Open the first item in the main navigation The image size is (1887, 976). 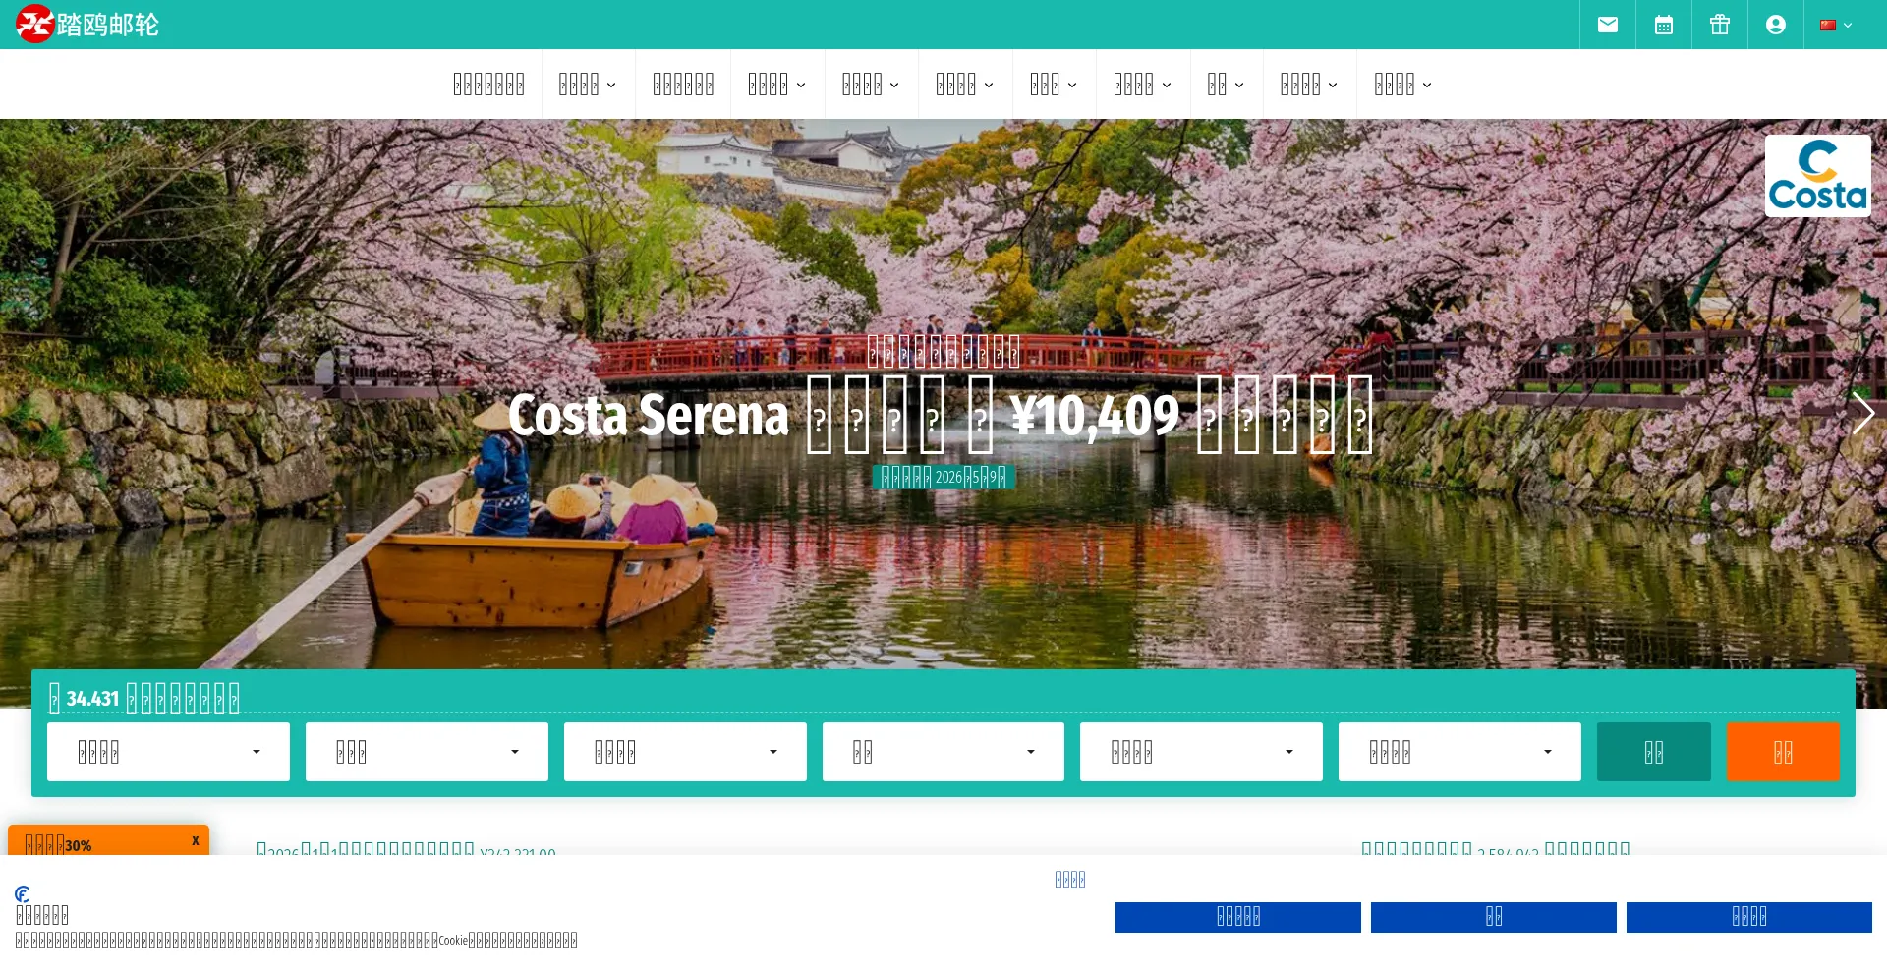pyautogui.click(x=488, y=85)
